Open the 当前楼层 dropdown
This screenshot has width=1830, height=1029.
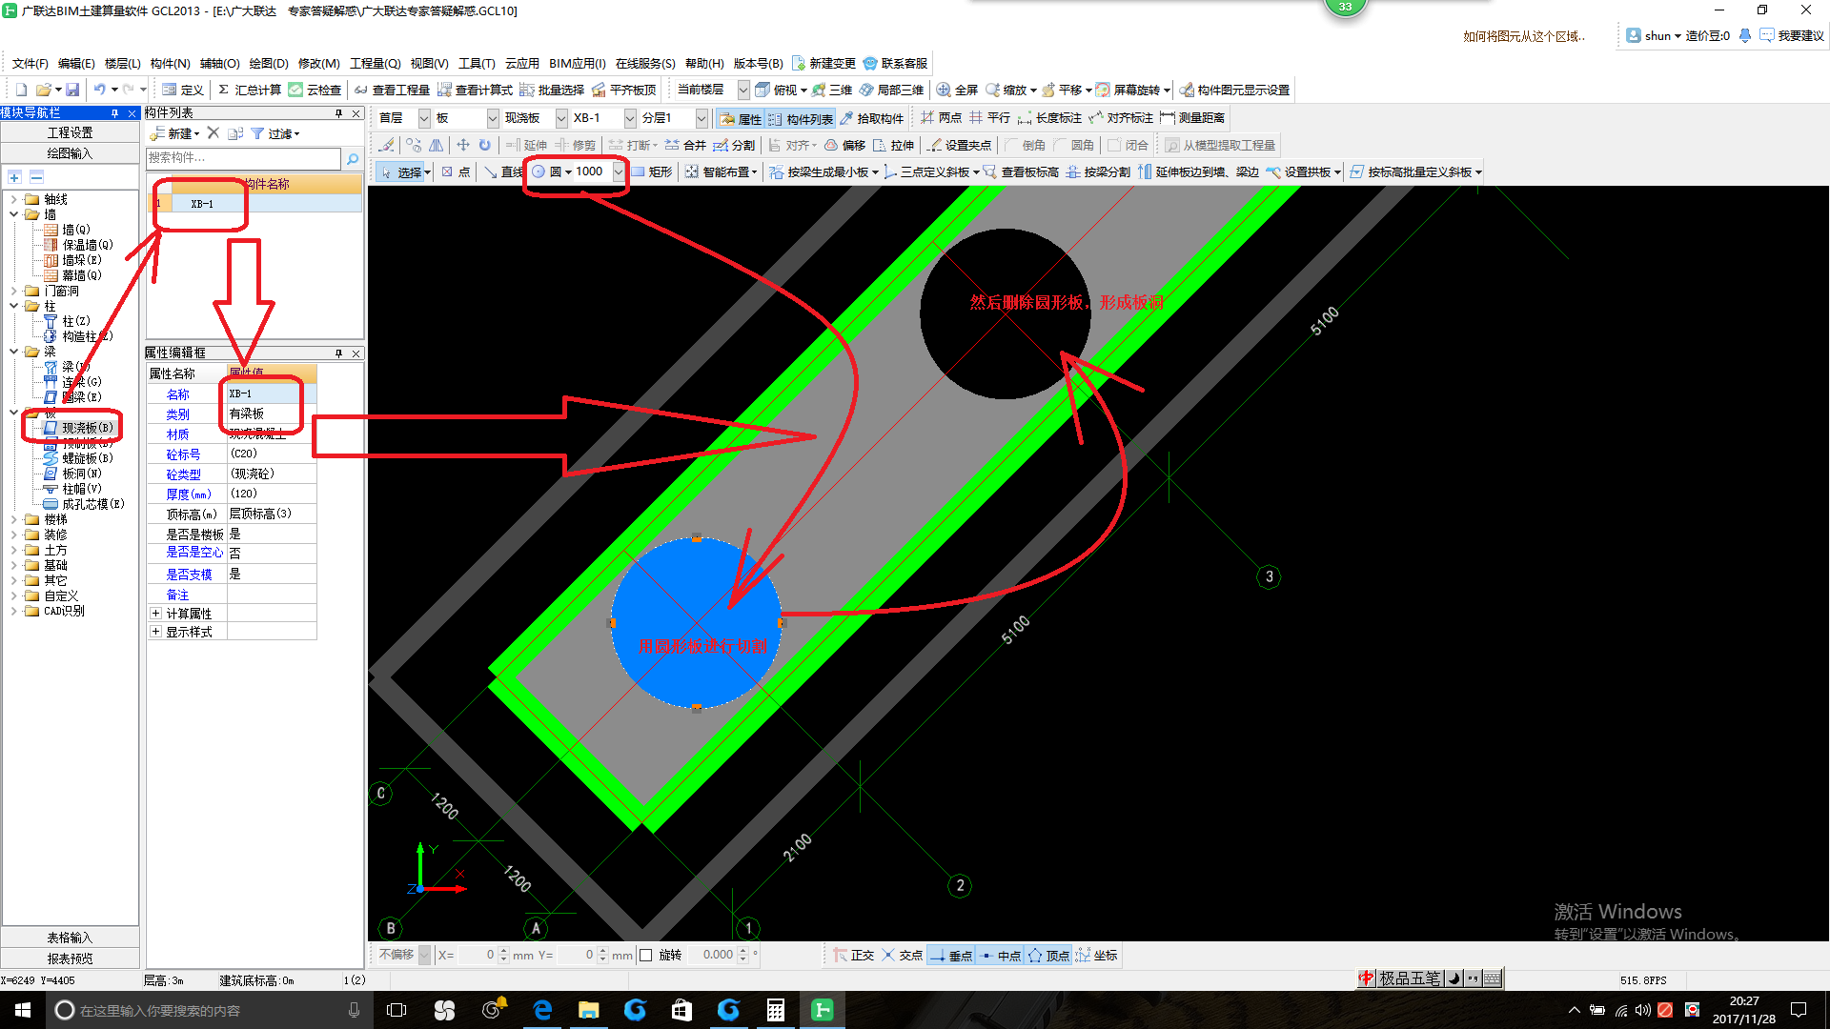pyautogui.click(x=743, y=90)
